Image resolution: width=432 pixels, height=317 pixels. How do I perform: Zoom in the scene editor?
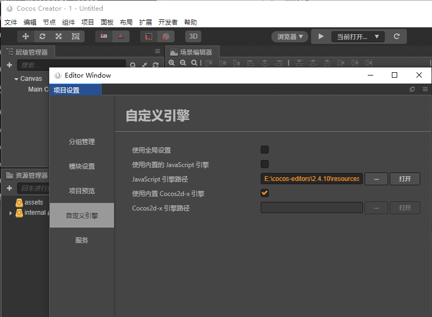tap(172, 63)
